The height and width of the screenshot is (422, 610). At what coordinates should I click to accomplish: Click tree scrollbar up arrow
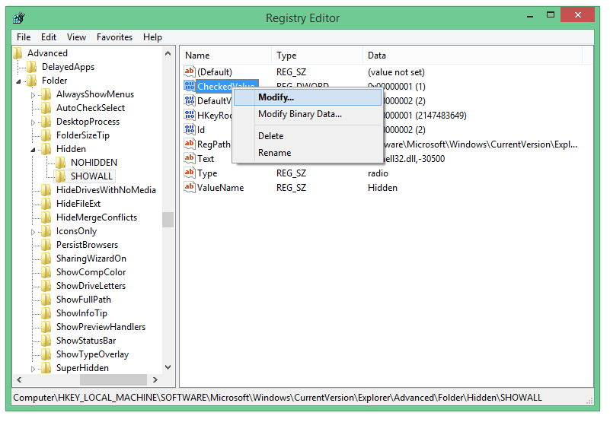pos(168,53)
